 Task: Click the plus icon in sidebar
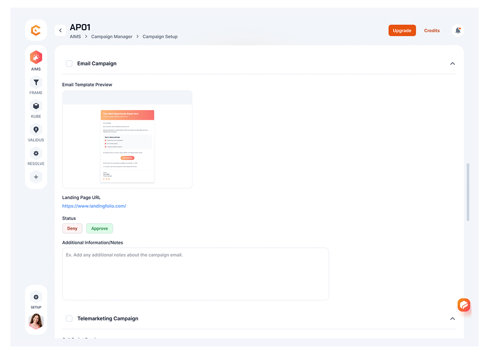click(x=36, y=177)
